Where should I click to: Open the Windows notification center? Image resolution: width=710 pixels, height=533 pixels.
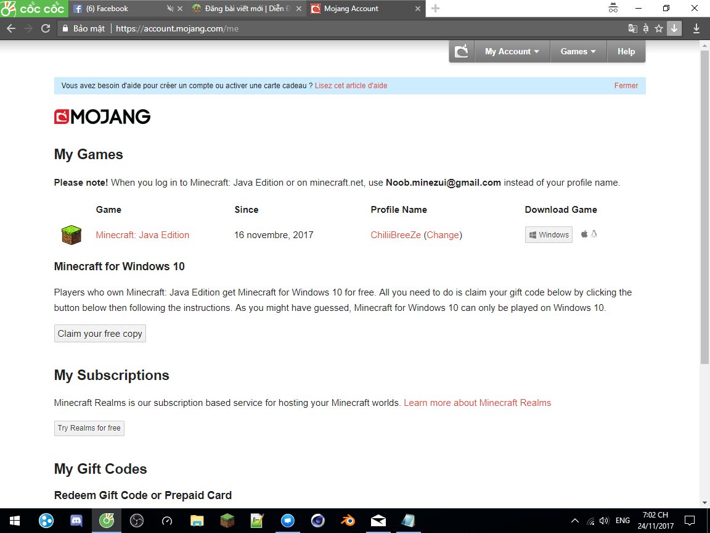[690, 521]
